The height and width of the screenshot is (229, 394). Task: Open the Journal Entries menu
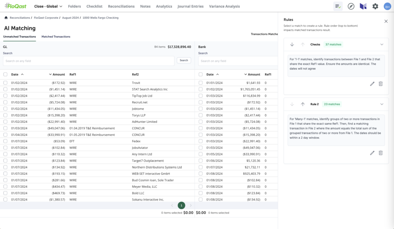pyautogui.click(x=190, y=6)
